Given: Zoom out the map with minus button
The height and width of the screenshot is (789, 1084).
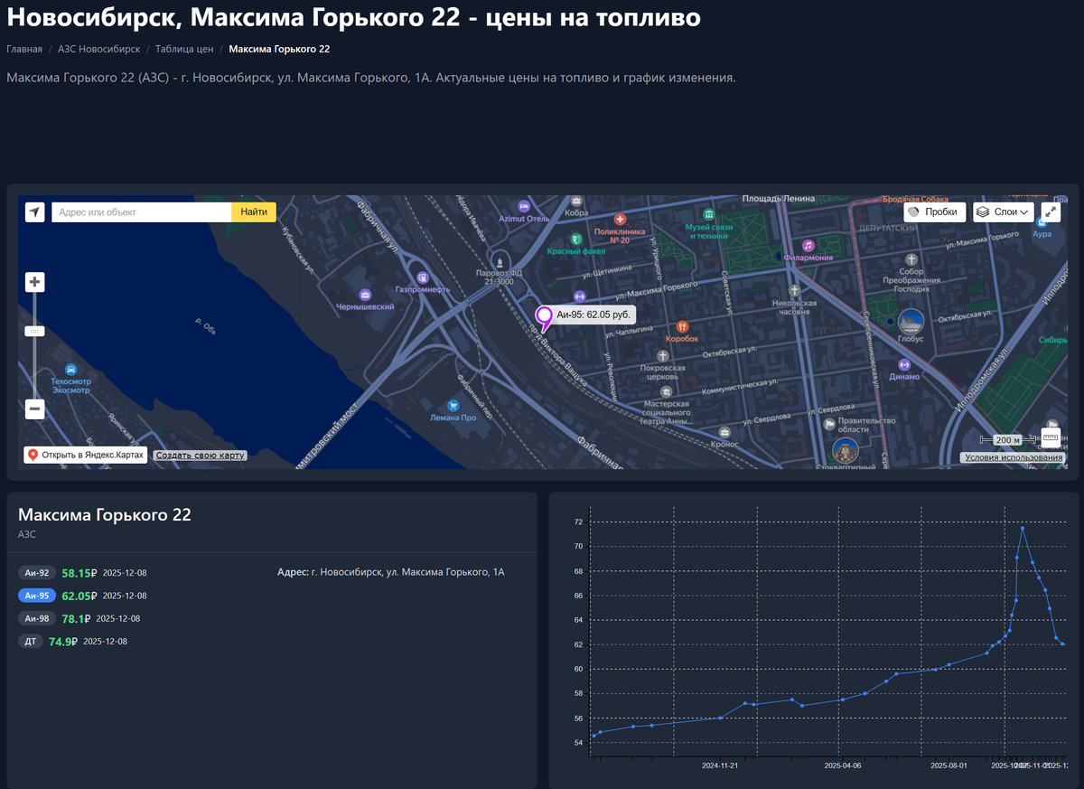Looking at the screenshot, I should 34,409.
